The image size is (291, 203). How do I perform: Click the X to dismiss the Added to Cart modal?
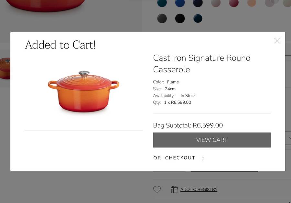click(x=277, y=40)
